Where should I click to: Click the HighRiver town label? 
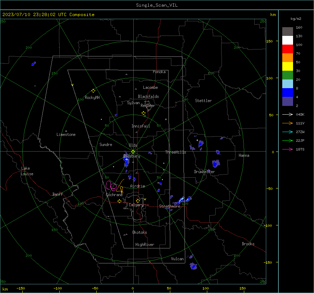[145, 245]
